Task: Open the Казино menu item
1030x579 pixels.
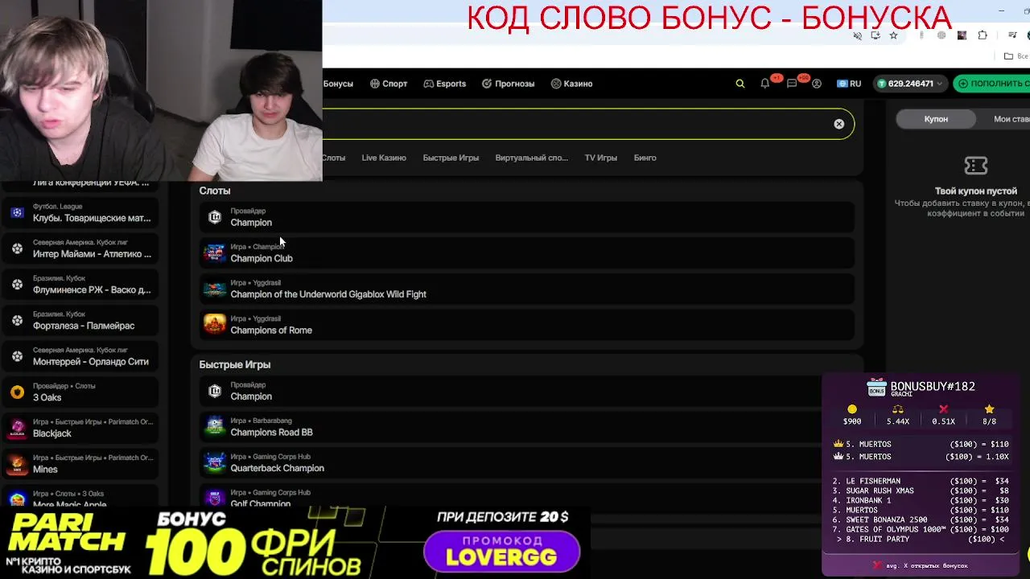Action: click(x=572, y=84)
